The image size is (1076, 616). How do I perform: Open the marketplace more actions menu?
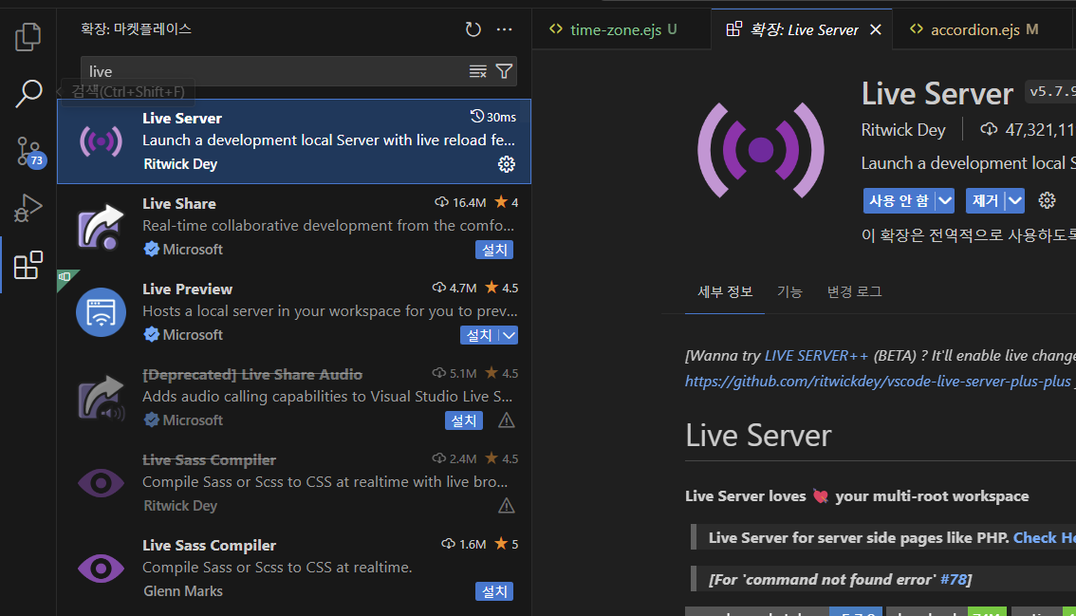pos(505,28)
